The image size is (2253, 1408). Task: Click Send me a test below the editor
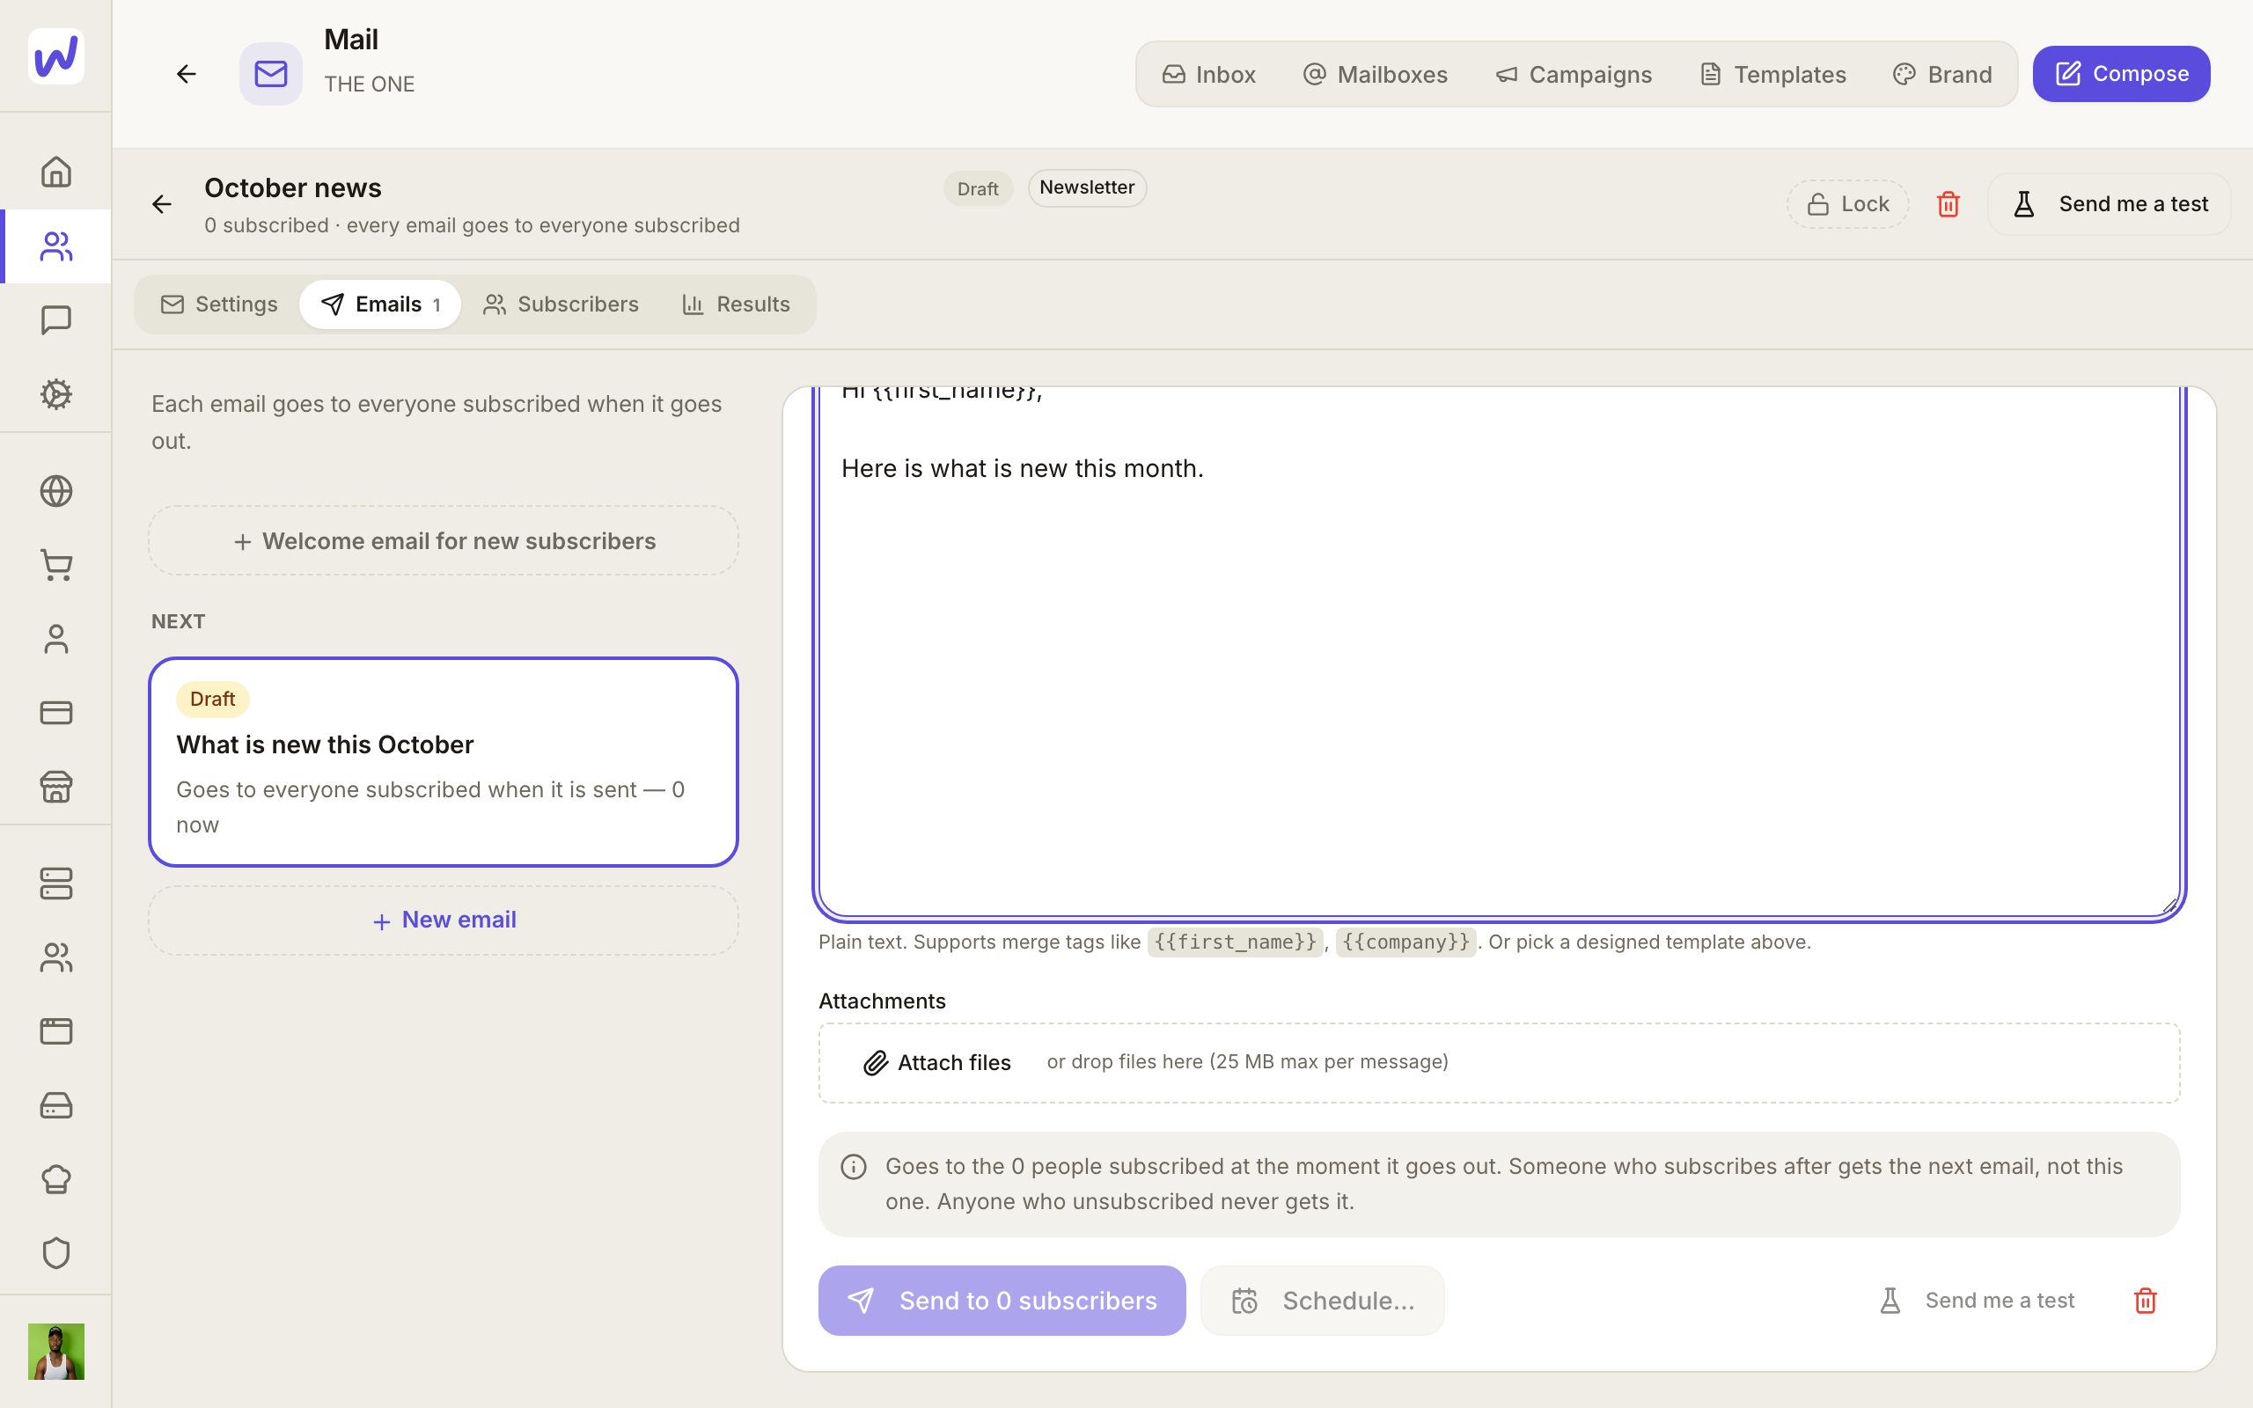tap(1978, 1300)
